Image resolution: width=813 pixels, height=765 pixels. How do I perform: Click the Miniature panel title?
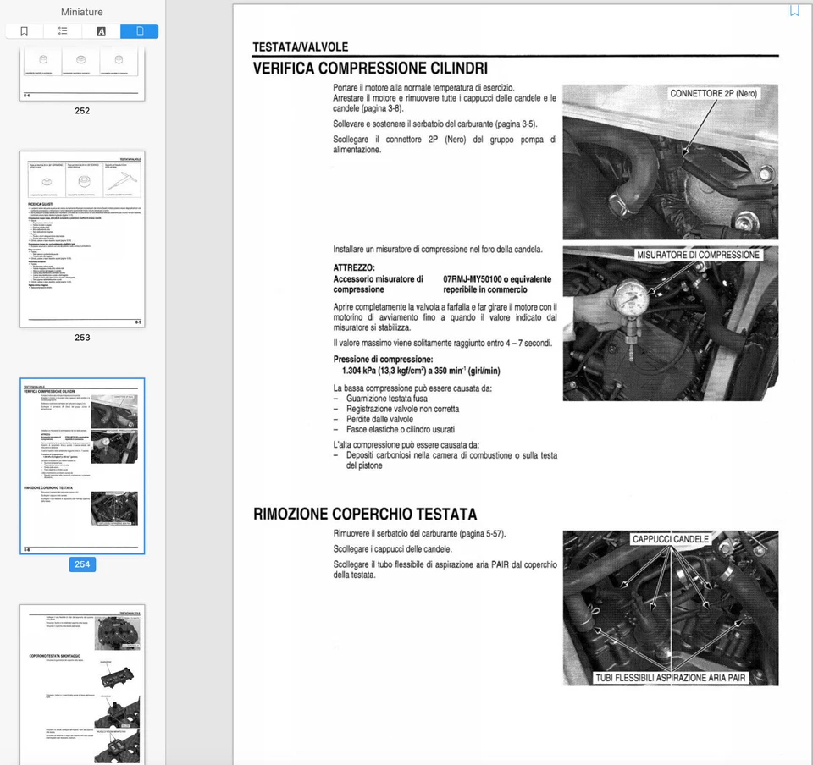(x=81, y=12)
